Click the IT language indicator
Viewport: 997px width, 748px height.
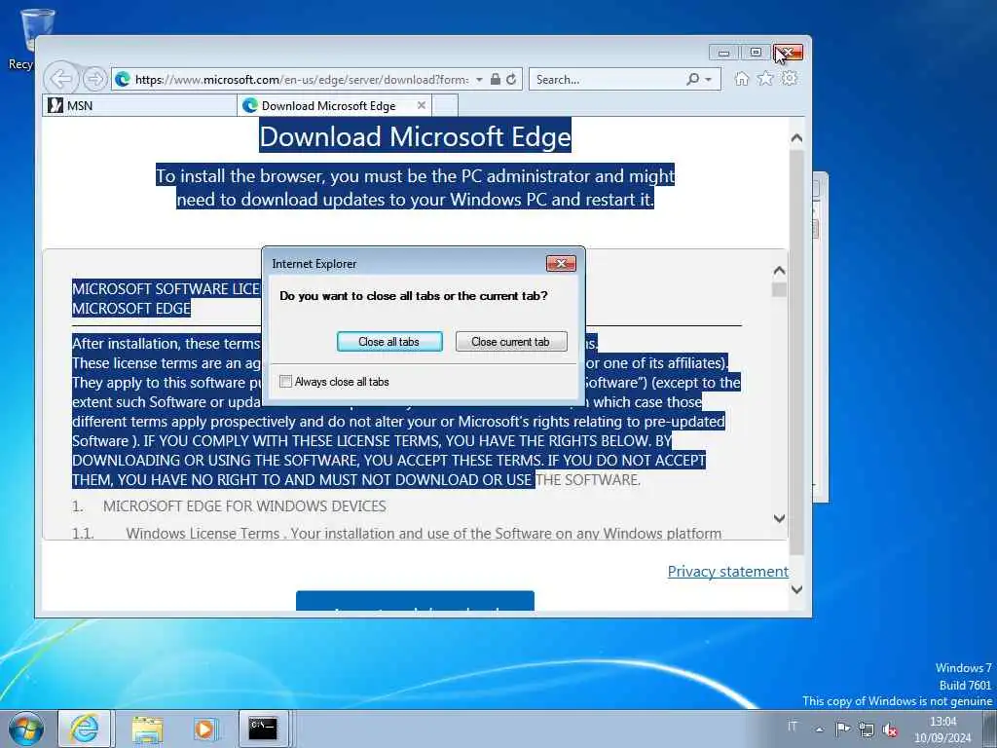click(x=793, y=726)
